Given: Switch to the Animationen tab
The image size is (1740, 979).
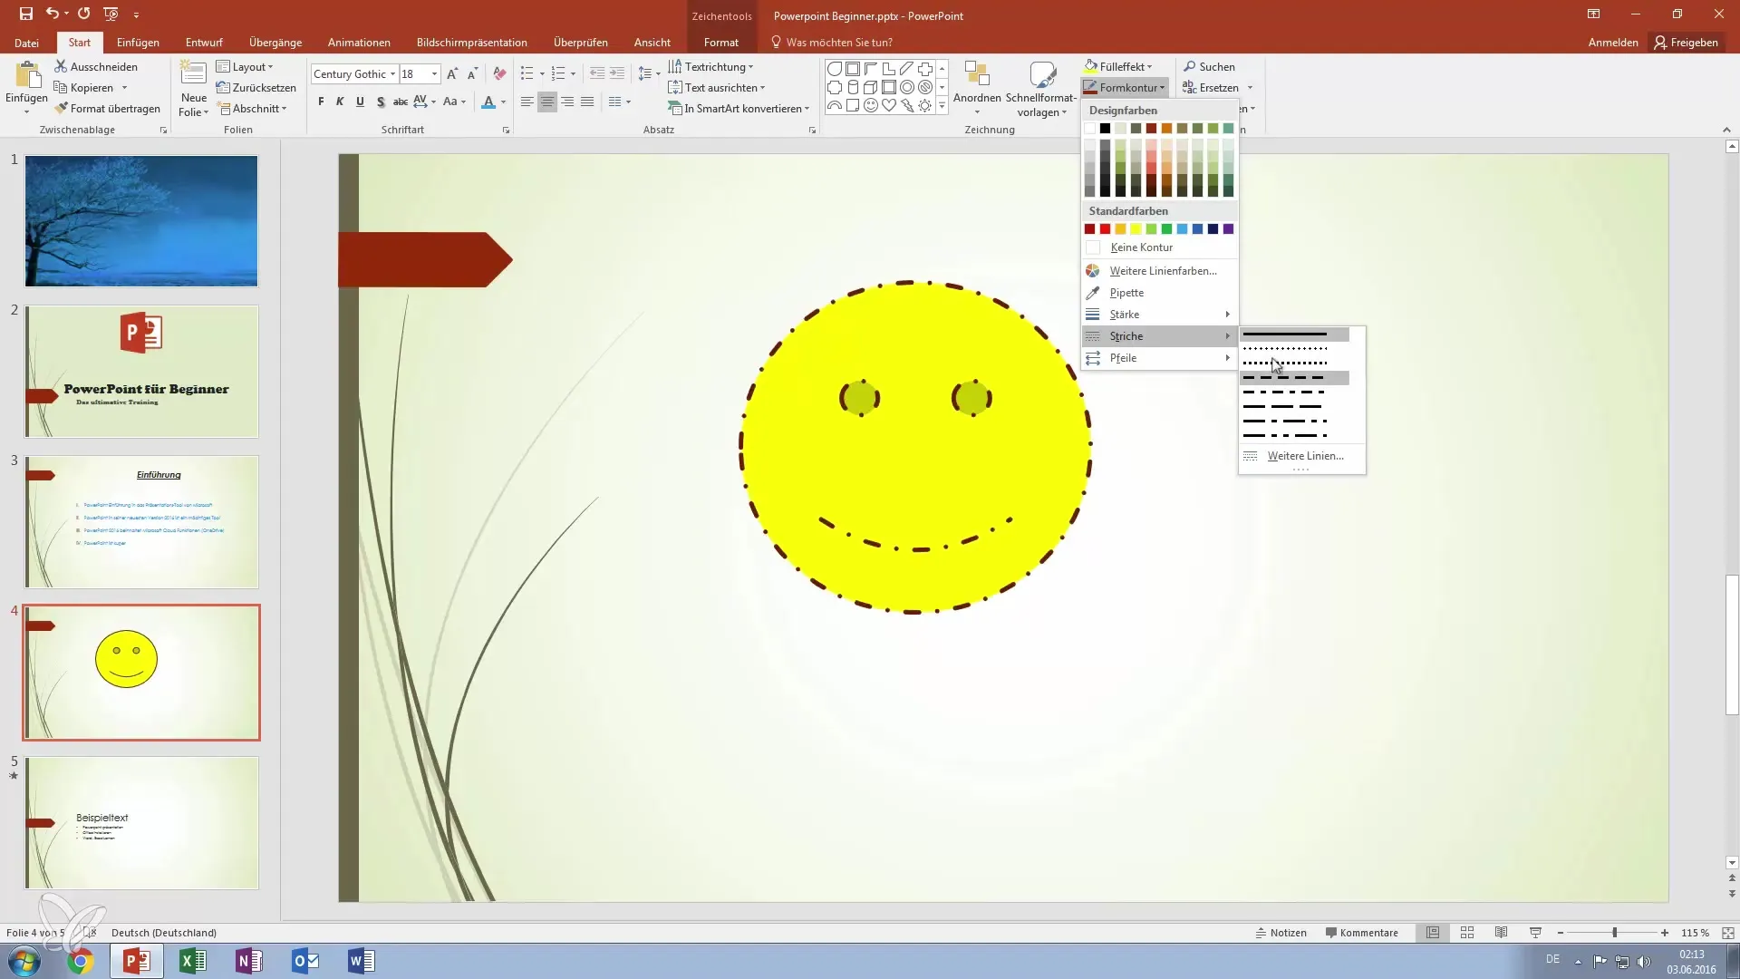Looking at the screenshot, I should (x=359, y=42).
